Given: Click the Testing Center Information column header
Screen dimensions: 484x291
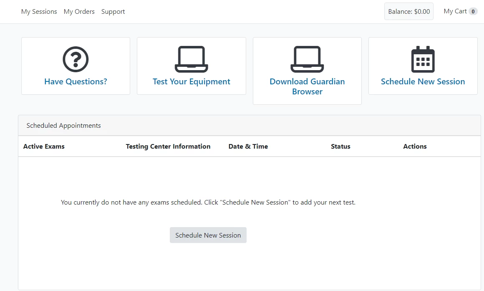Looking at the screenshot, I should [x=168, y=147].
